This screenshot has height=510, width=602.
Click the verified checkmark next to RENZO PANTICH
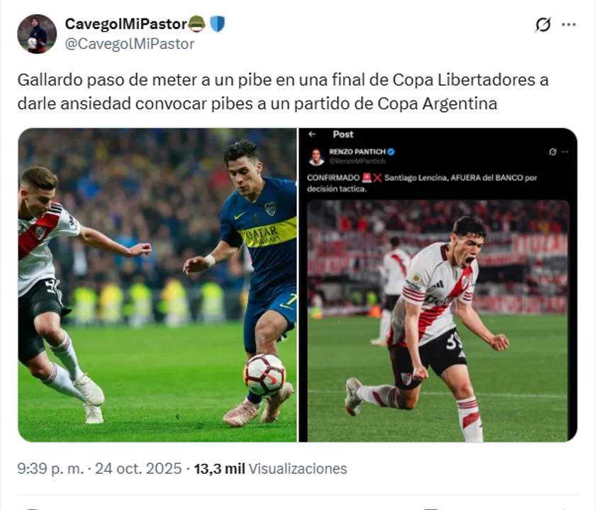coord(391,152)
